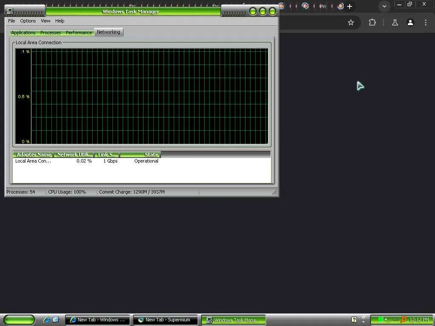This screenshot has height=326, width=435.
Task: Launch Internet Explorer from Quick Launch
Action: coord(46,320)
